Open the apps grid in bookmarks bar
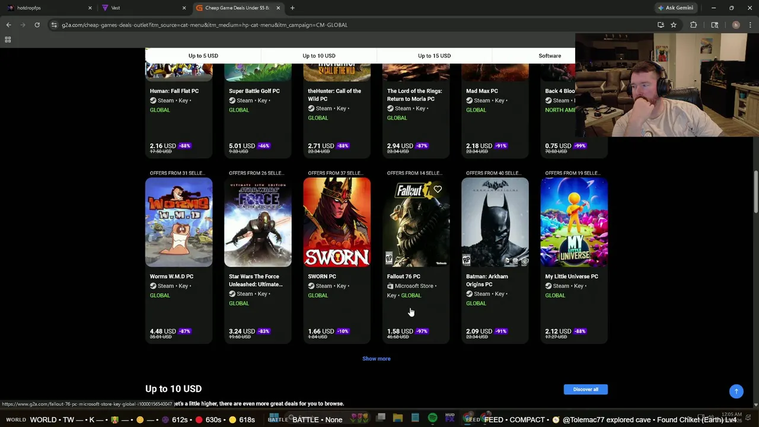Image resolution: width=759 pixels, height=427 pixels. [x=8, y=40]
